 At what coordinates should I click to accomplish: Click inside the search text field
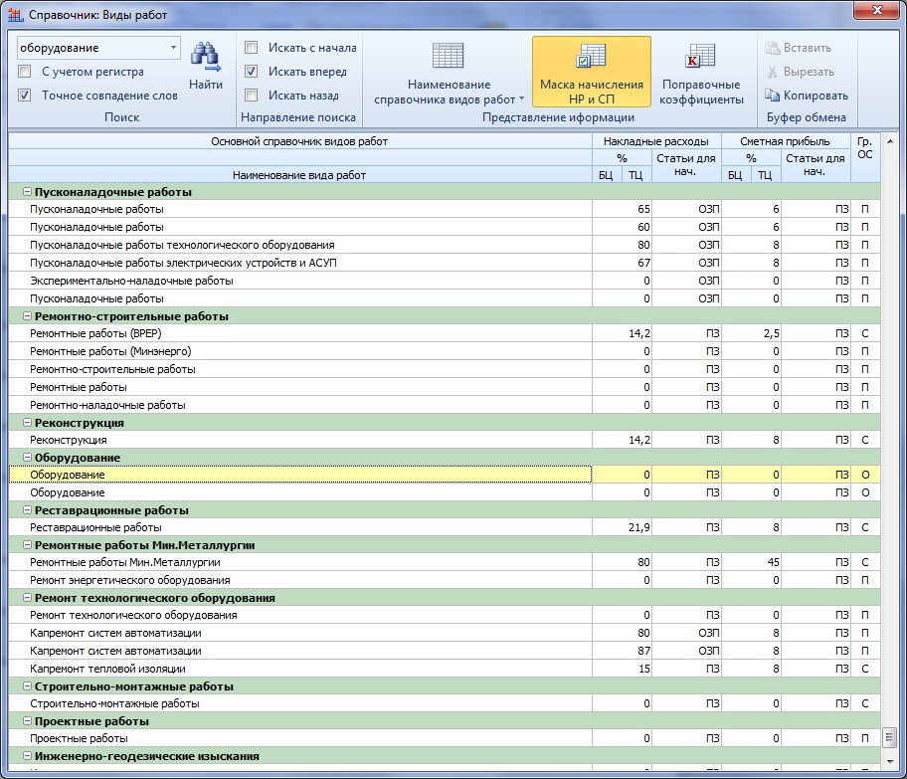coord(90,48)
